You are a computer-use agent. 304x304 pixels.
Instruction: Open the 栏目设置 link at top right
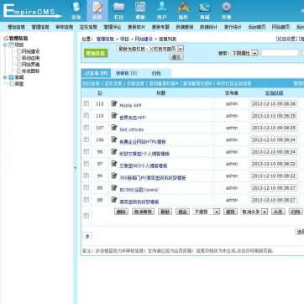click(286, 39)
